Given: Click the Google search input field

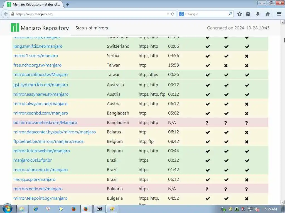Looking at the screenshot, I should point(207,14).
